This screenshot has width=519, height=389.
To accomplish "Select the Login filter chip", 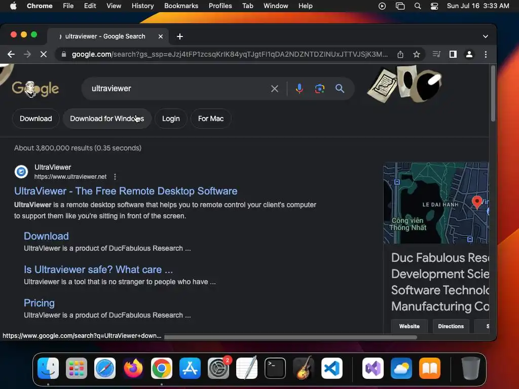I will coord(171,119).
